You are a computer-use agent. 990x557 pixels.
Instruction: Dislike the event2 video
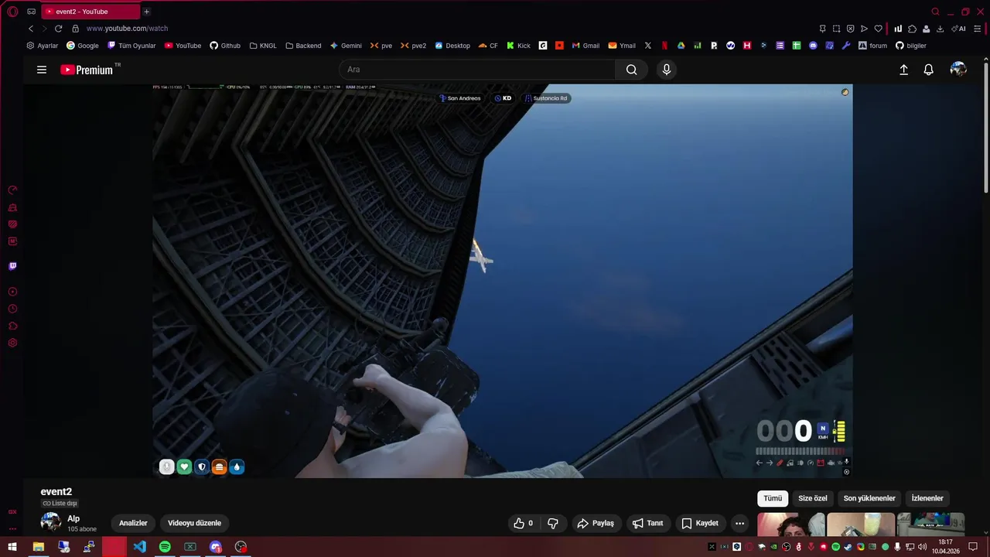coord(552,523)
